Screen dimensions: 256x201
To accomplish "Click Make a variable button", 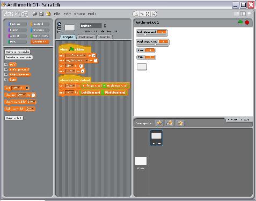I will tap(17, 52).
